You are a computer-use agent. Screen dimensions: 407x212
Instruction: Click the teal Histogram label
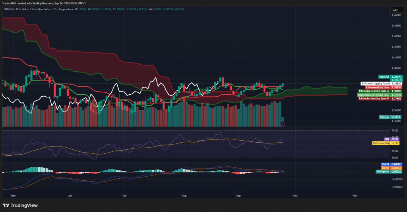point(383,171)
